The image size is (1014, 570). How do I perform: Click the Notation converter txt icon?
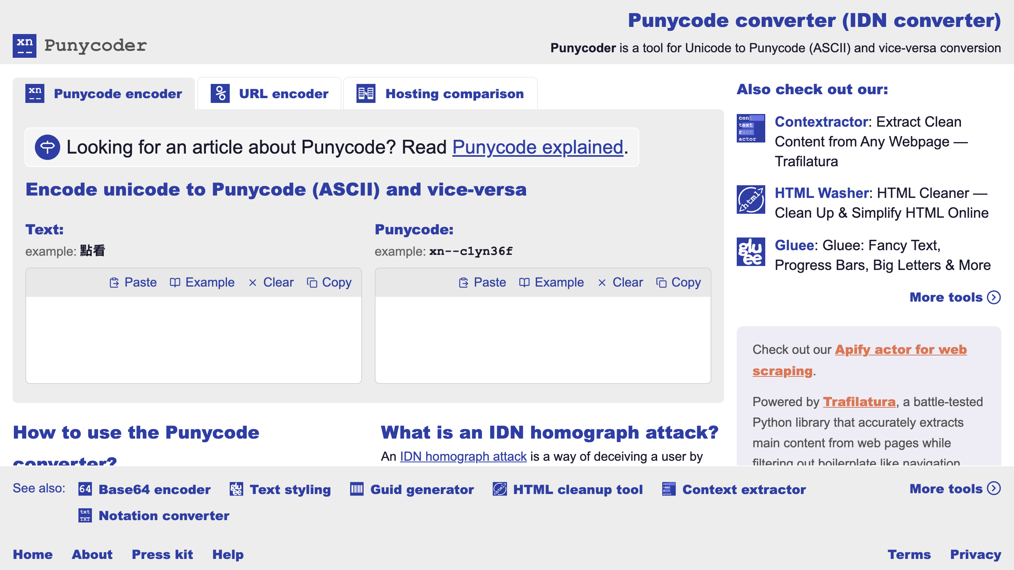pyautogui.click(x=85, y=515)
